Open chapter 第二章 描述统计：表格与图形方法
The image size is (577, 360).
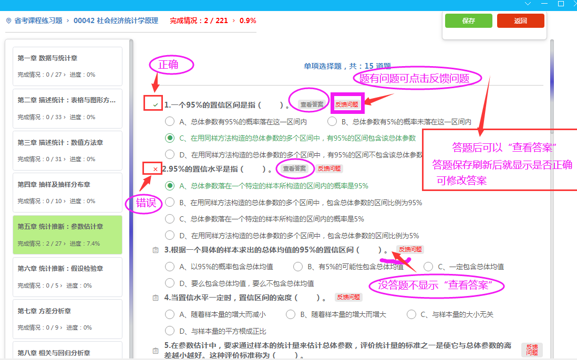tap(68, 108)
